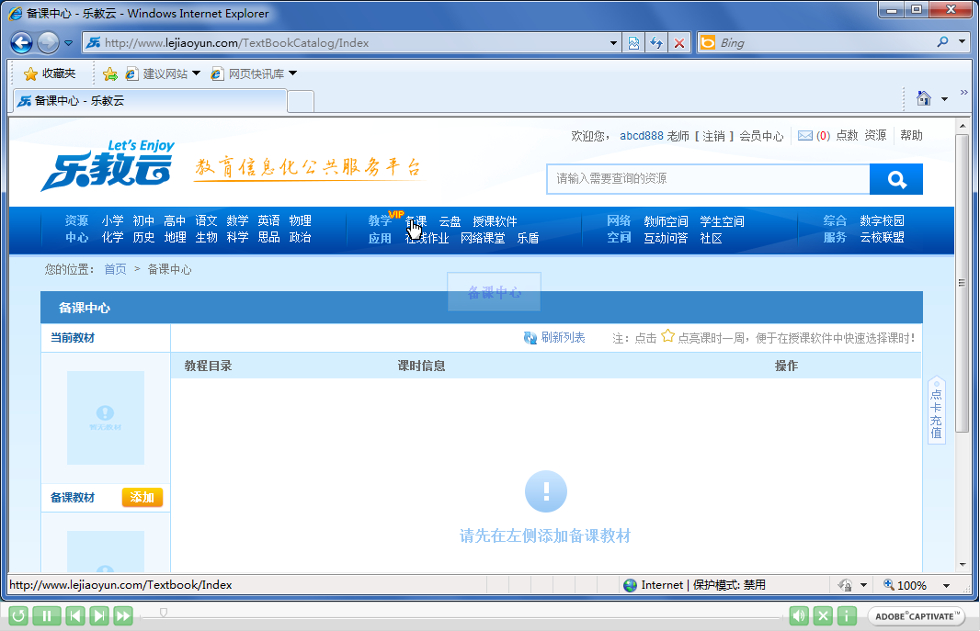Open the 点数 link in the header

tap(847, 135)
